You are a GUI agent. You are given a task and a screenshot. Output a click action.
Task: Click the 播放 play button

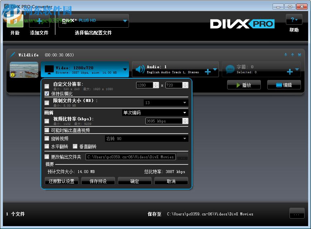coord(244,85)
